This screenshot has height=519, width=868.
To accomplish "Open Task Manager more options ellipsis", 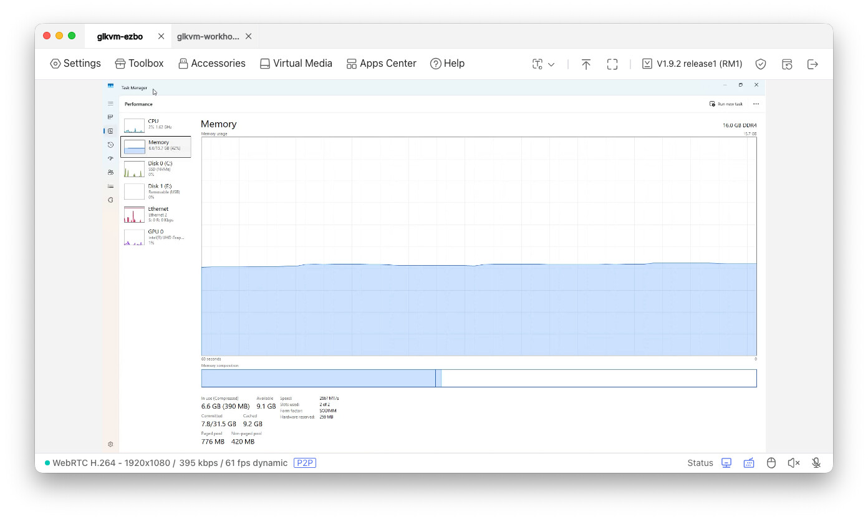I will (756, 104).
